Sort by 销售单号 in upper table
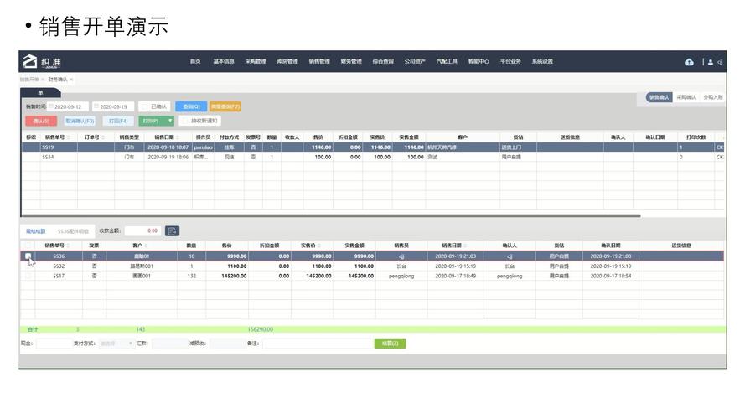This screenshot has width=745, height=419. 70,137
